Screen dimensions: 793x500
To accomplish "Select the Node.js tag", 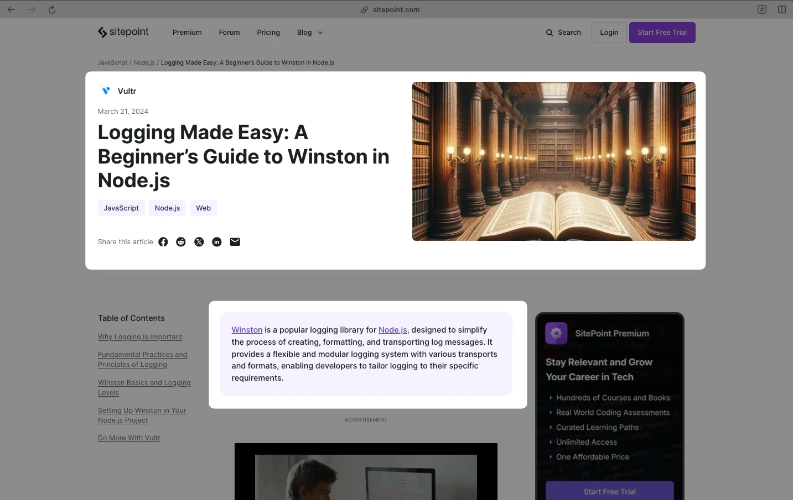I will pyautogui.click(x=168, y=208).
